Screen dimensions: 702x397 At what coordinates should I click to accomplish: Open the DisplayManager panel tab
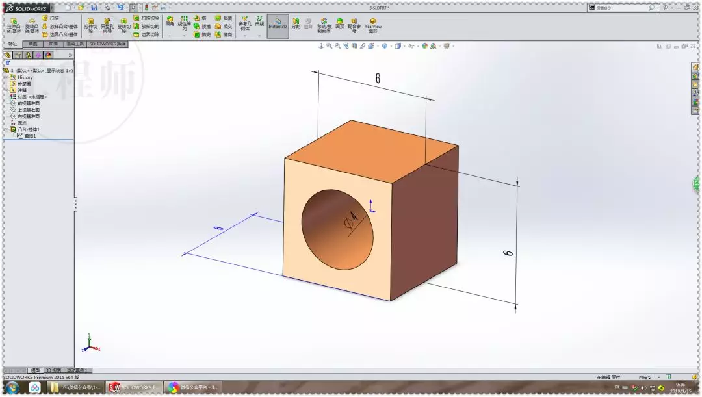point(48,55)
